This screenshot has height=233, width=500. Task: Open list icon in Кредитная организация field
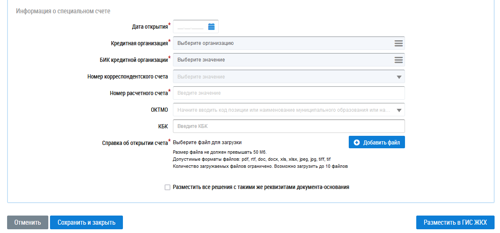(398, 43)
